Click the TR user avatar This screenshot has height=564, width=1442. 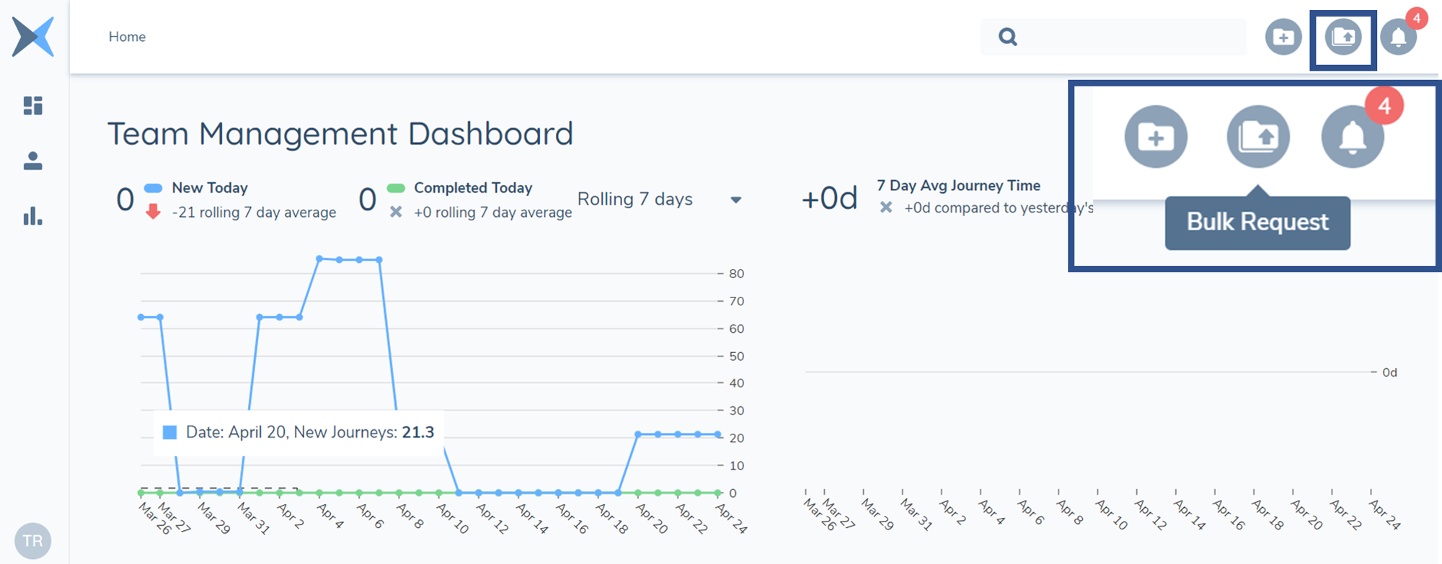tap(32, 541)
